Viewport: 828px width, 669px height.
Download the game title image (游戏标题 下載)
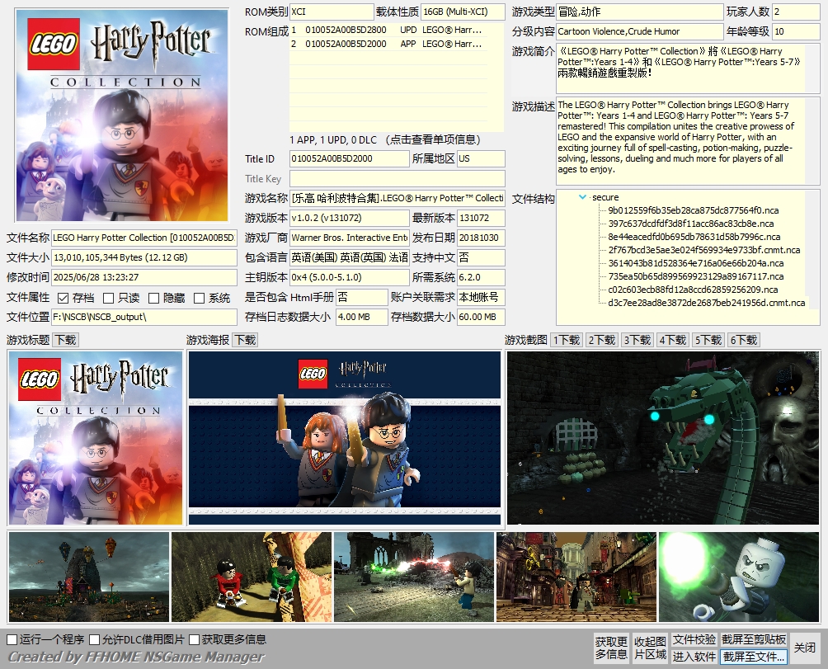pos(65,340)
